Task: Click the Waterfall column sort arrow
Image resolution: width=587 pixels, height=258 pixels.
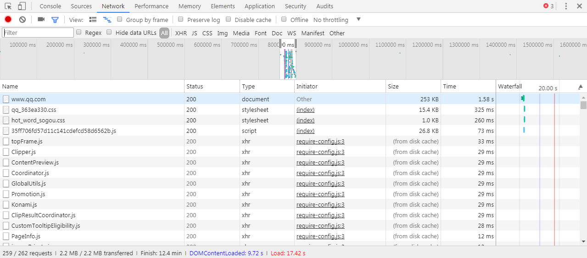Action: coord(580,87)
